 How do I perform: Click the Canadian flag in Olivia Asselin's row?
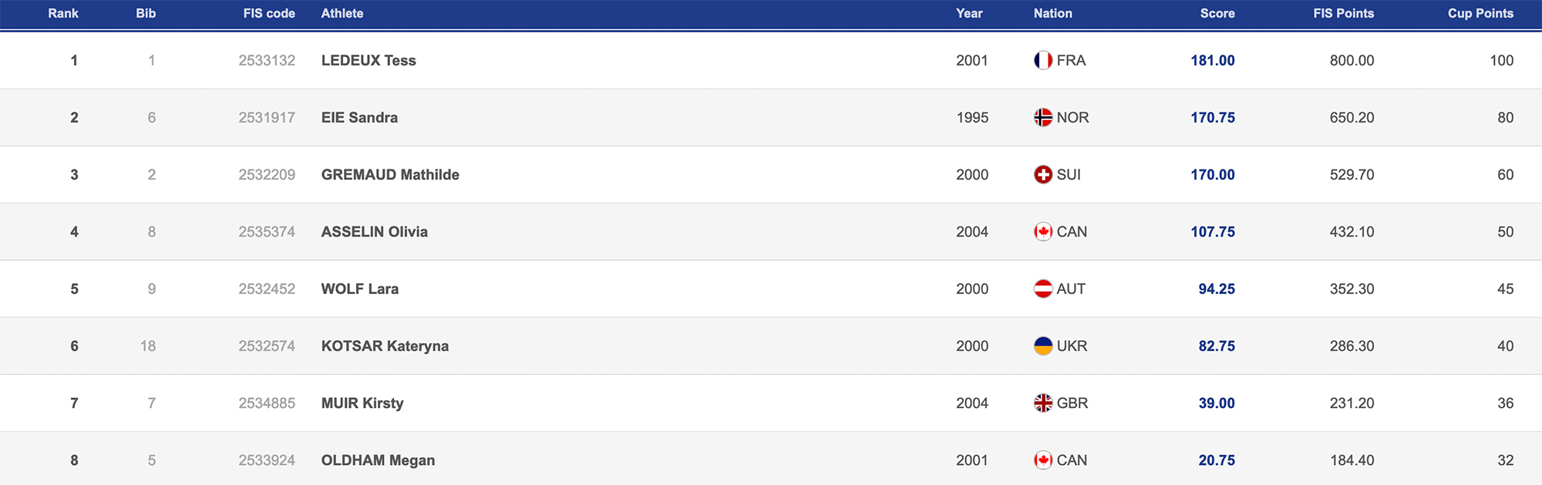point(1042,232)
